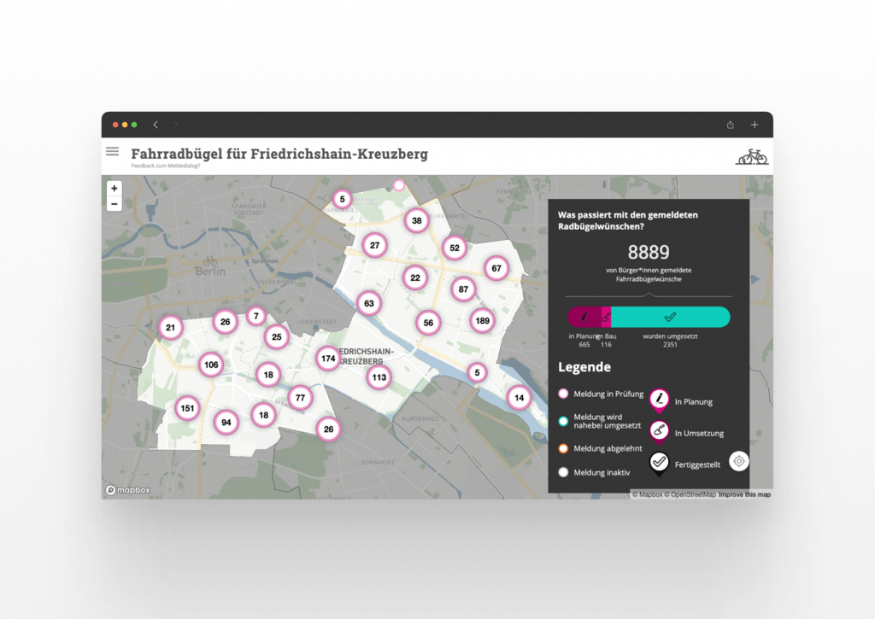
Task: Click the Fertiggestellt checkmark pin icon
Action: tap(659, 462)
